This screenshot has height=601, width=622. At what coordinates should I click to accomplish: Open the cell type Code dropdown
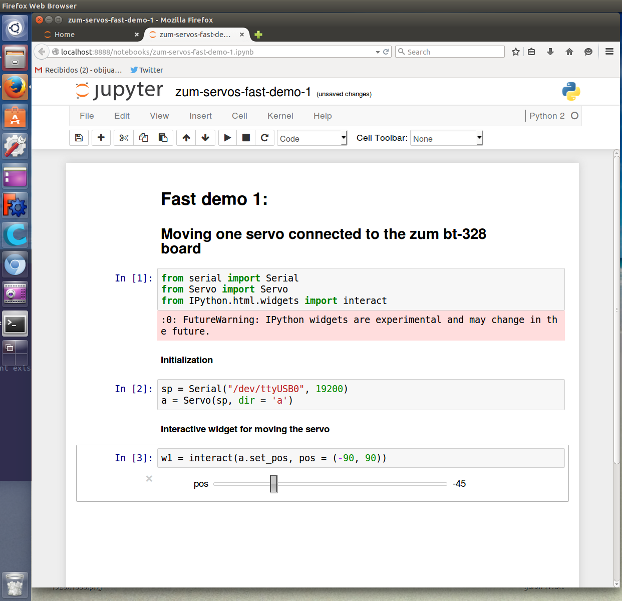[x=312, y=138]
